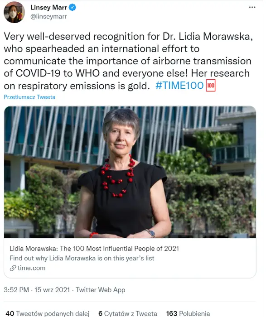The image size is (266, 317).
Task: Click the blue verified badge
Action: (x=73, y=8)
